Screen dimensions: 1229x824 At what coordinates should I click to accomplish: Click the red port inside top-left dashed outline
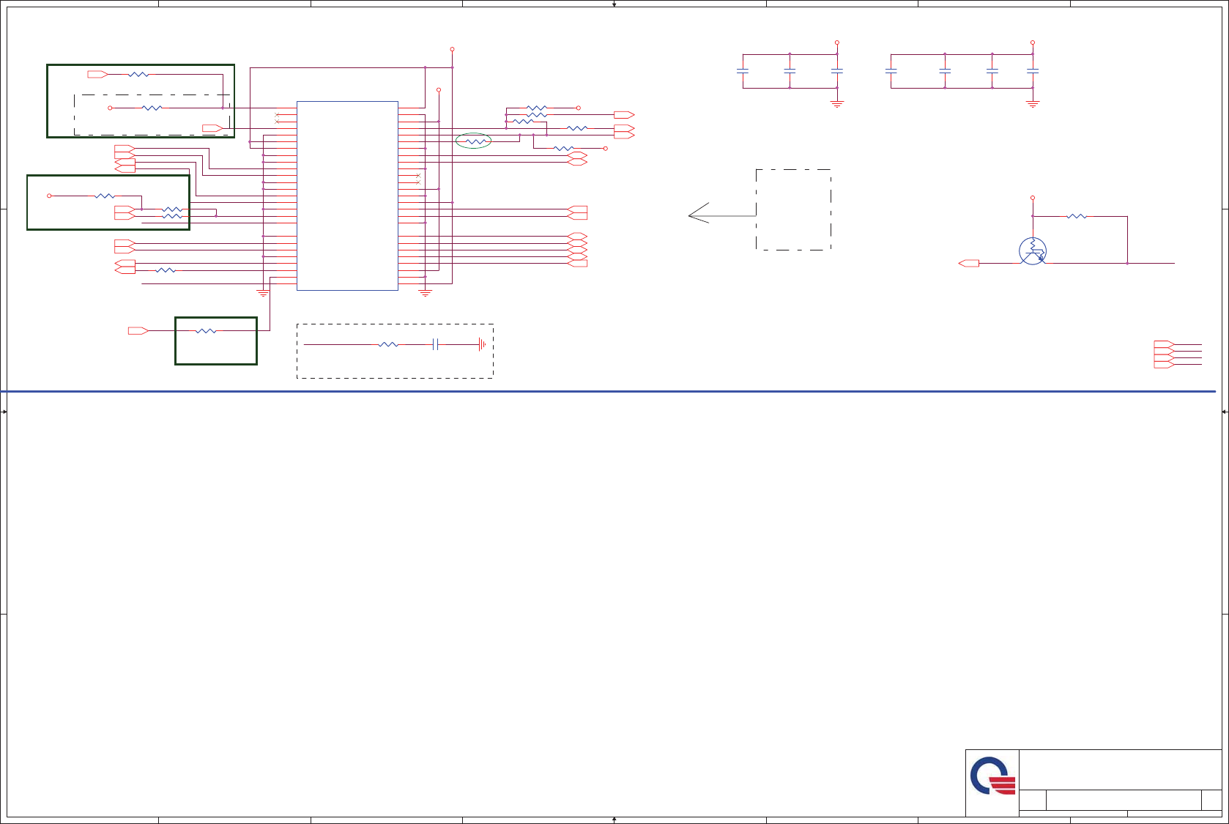[212, 128]
